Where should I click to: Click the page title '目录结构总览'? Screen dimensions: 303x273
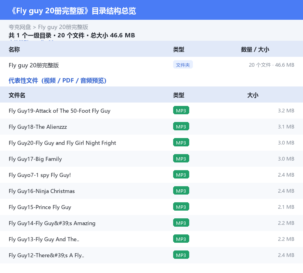click(114, 11)
